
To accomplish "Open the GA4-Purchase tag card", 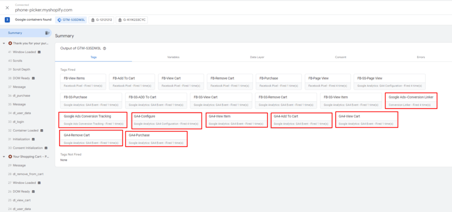I will (x=156, y=138).
